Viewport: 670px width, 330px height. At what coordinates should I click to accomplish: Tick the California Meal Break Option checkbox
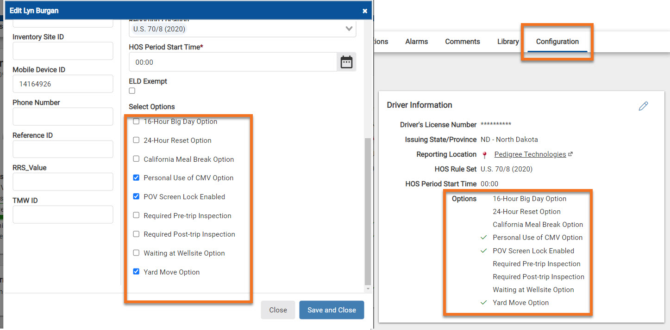click(x=136, y=159)
